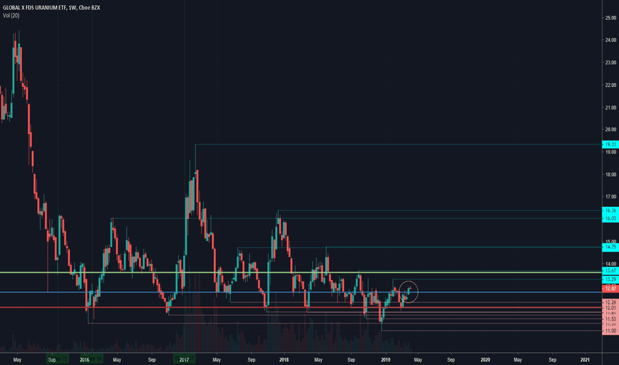Click the 11.00 price level label
The image size is (619, 365).
click(x=610, y=330)
